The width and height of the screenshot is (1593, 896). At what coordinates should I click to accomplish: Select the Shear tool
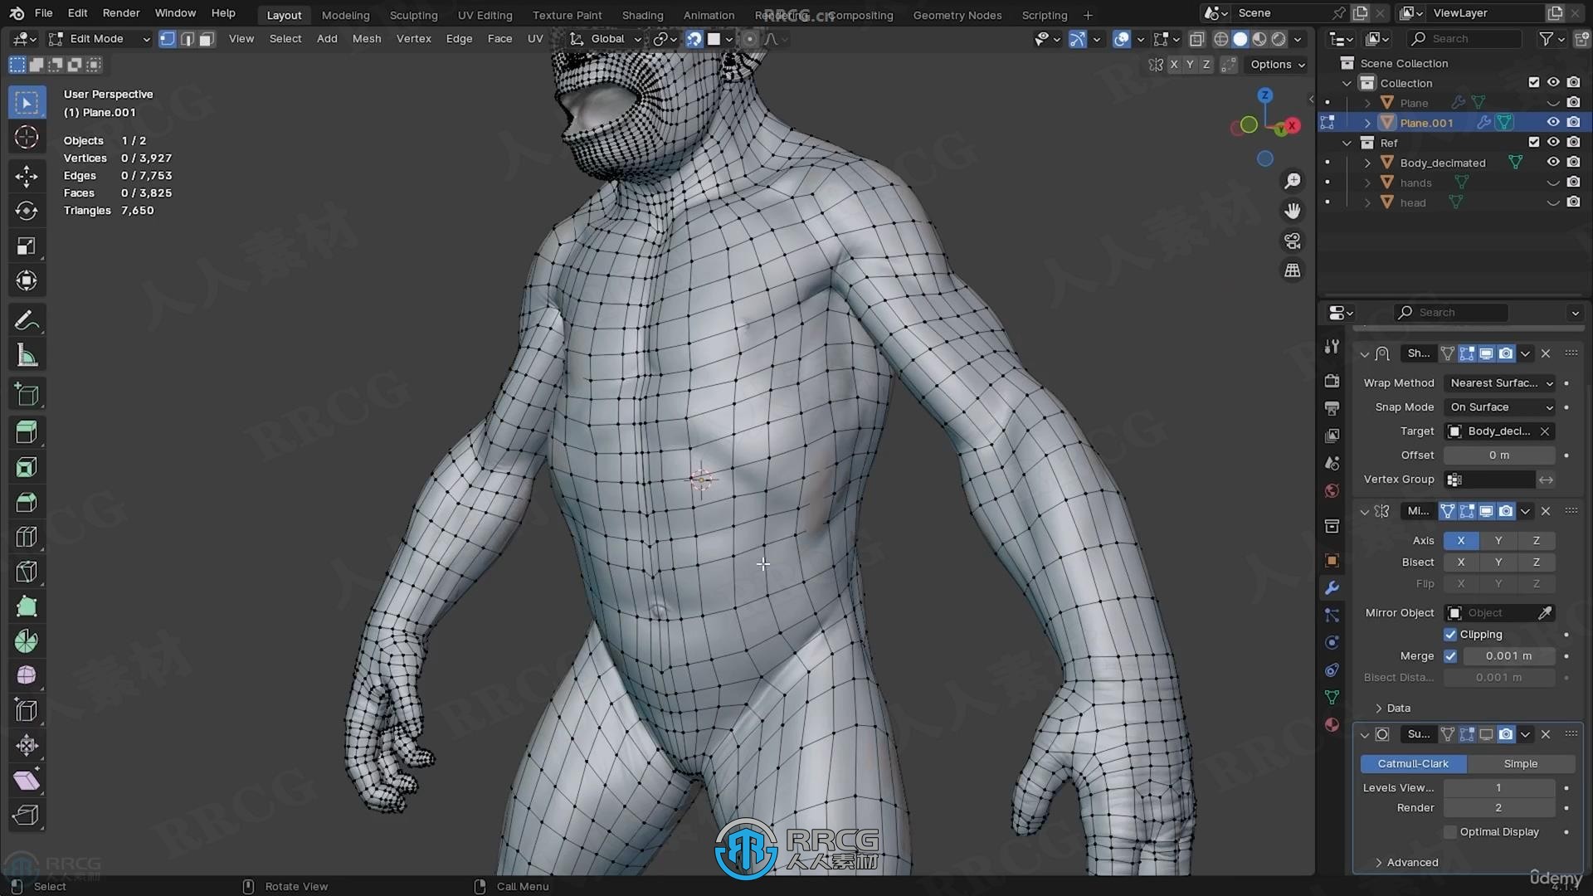point(27,780)
